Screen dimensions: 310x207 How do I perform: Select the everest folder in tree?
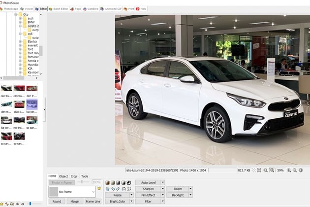click(32, 45)
